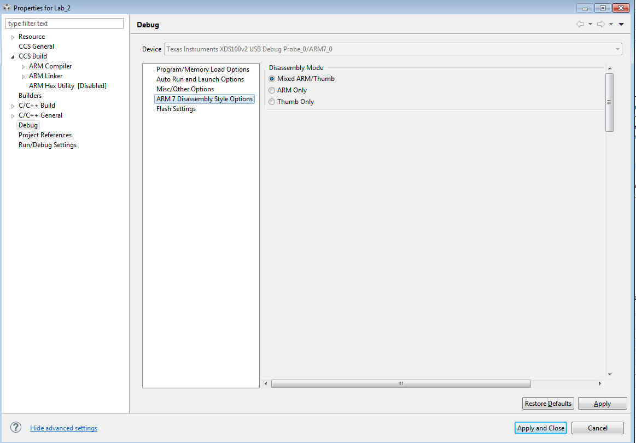
Task: Select Debug in properties tree
Action: (28, 125)
